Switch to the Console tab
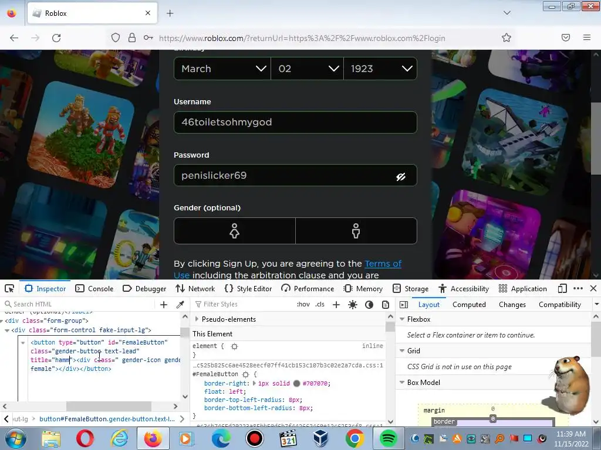Screen dimensions: 601x450 click(x=94, y=288)
